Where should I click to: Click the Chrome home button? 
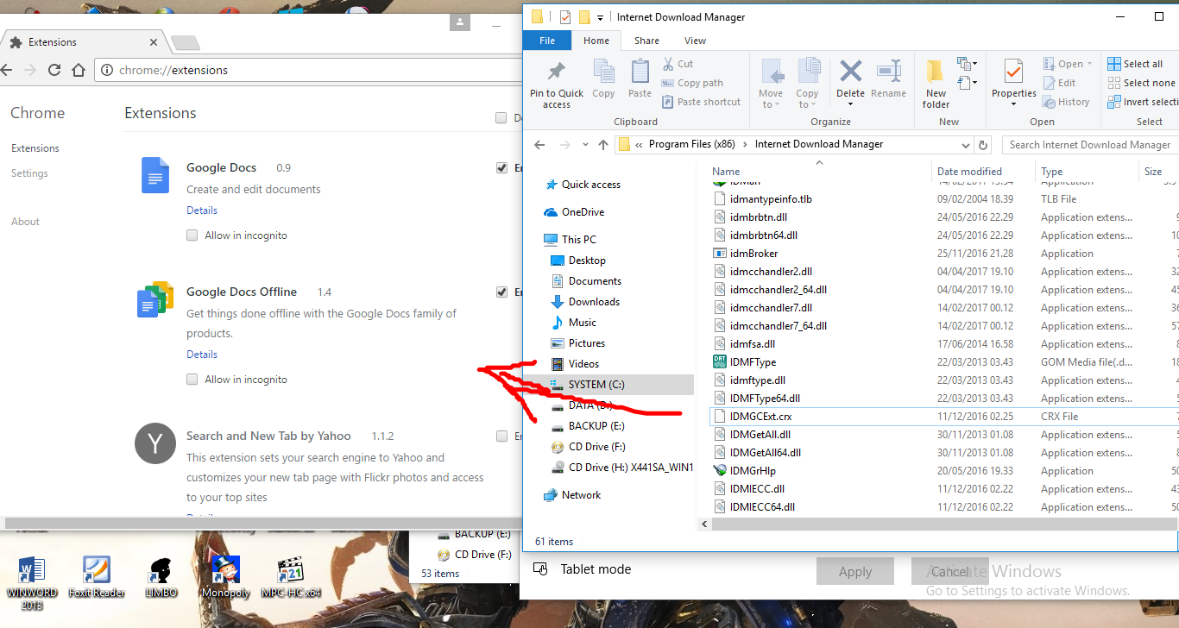coord(78,70)
